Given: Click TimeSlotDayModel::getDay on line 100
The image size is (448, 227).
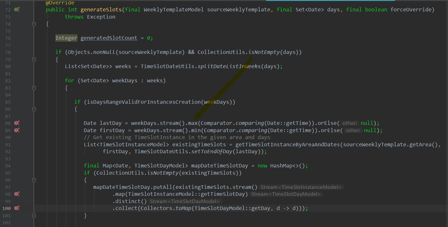Looking at the screenshot, I should click(232, 208).
